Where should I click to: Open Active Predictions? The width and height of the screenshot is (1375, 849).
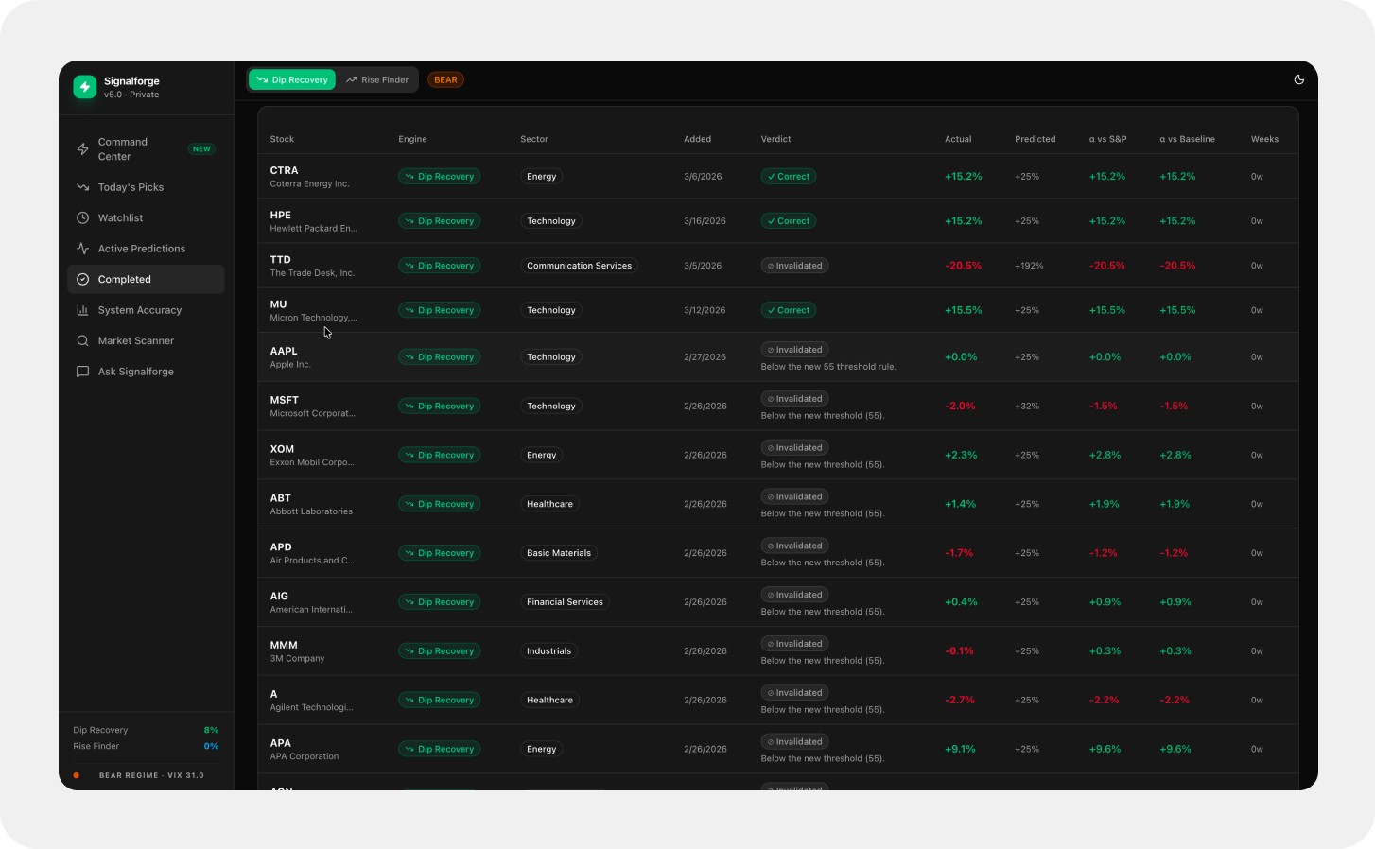tap(146, 249)
